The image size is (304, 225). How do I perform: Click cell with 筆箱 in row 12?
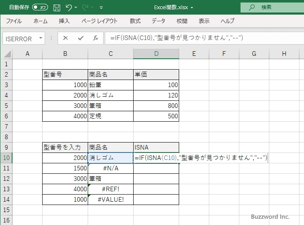click(111, 179)
